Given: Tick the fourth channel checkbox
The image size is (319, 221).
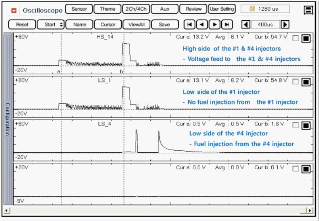Looking at the screenshot, I should tap(295, 169).
